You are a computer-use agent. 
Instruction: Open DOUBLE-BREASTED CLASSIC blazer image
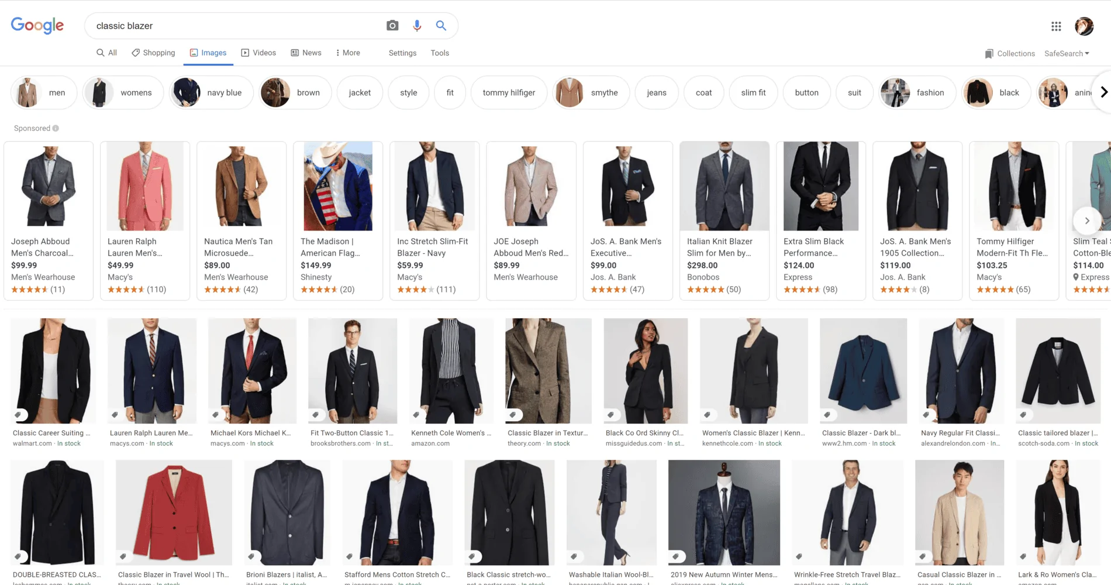57,512
